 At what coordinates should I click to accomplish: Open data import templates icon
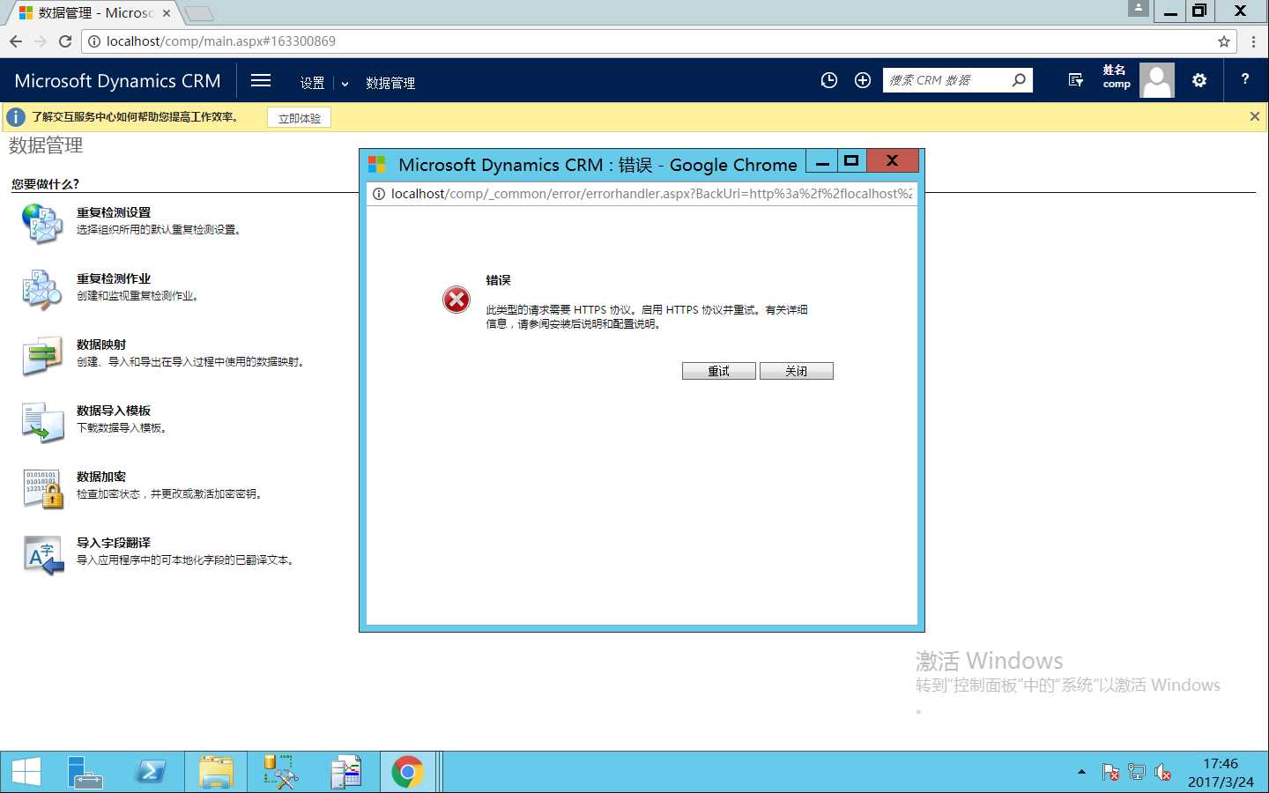pos(42,422)
